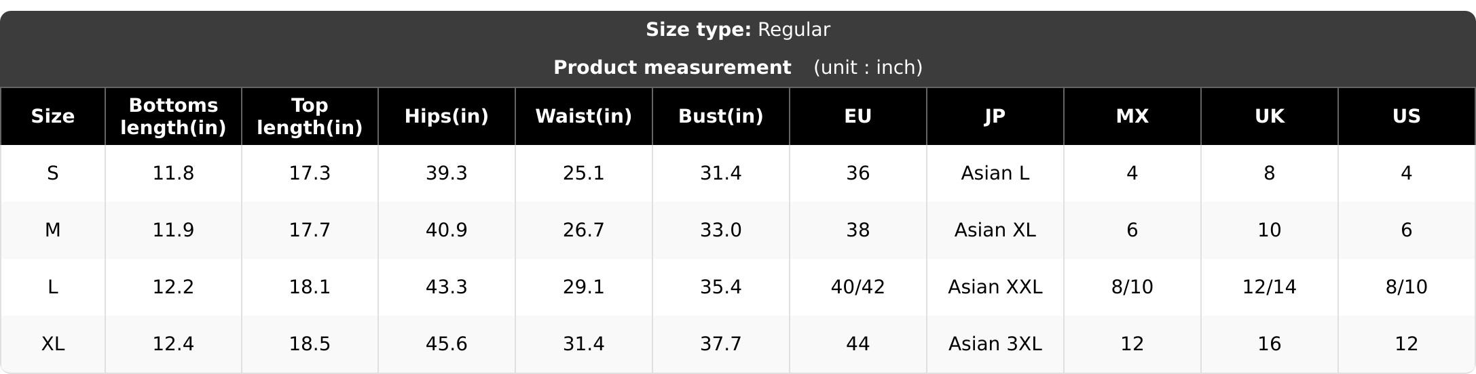Select the size S row label
Image resolution: width=1476 pixels, height=374 pixels.
pyautogui.click(x=53, y=173)
